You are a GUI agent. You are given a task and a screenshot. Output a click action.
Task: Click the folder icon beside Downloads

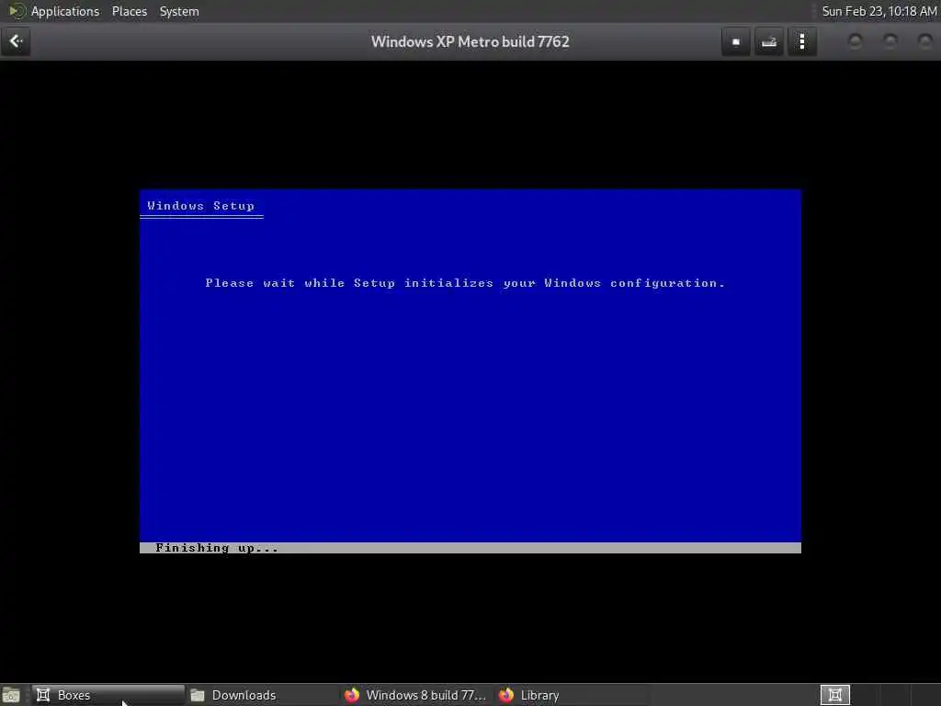pos(198,695)
